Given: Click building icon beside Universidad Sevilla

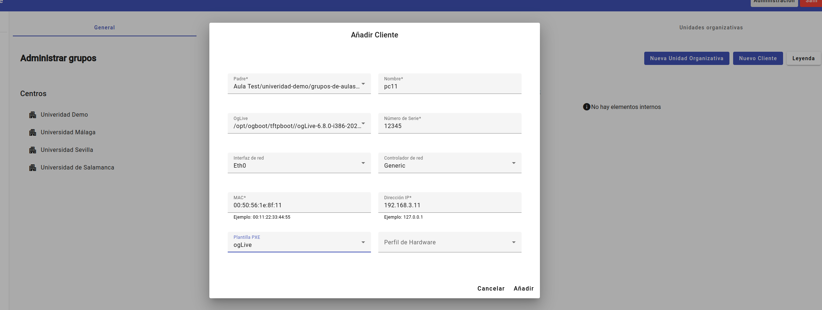Looking at the screenshot, I should (33, 150).
